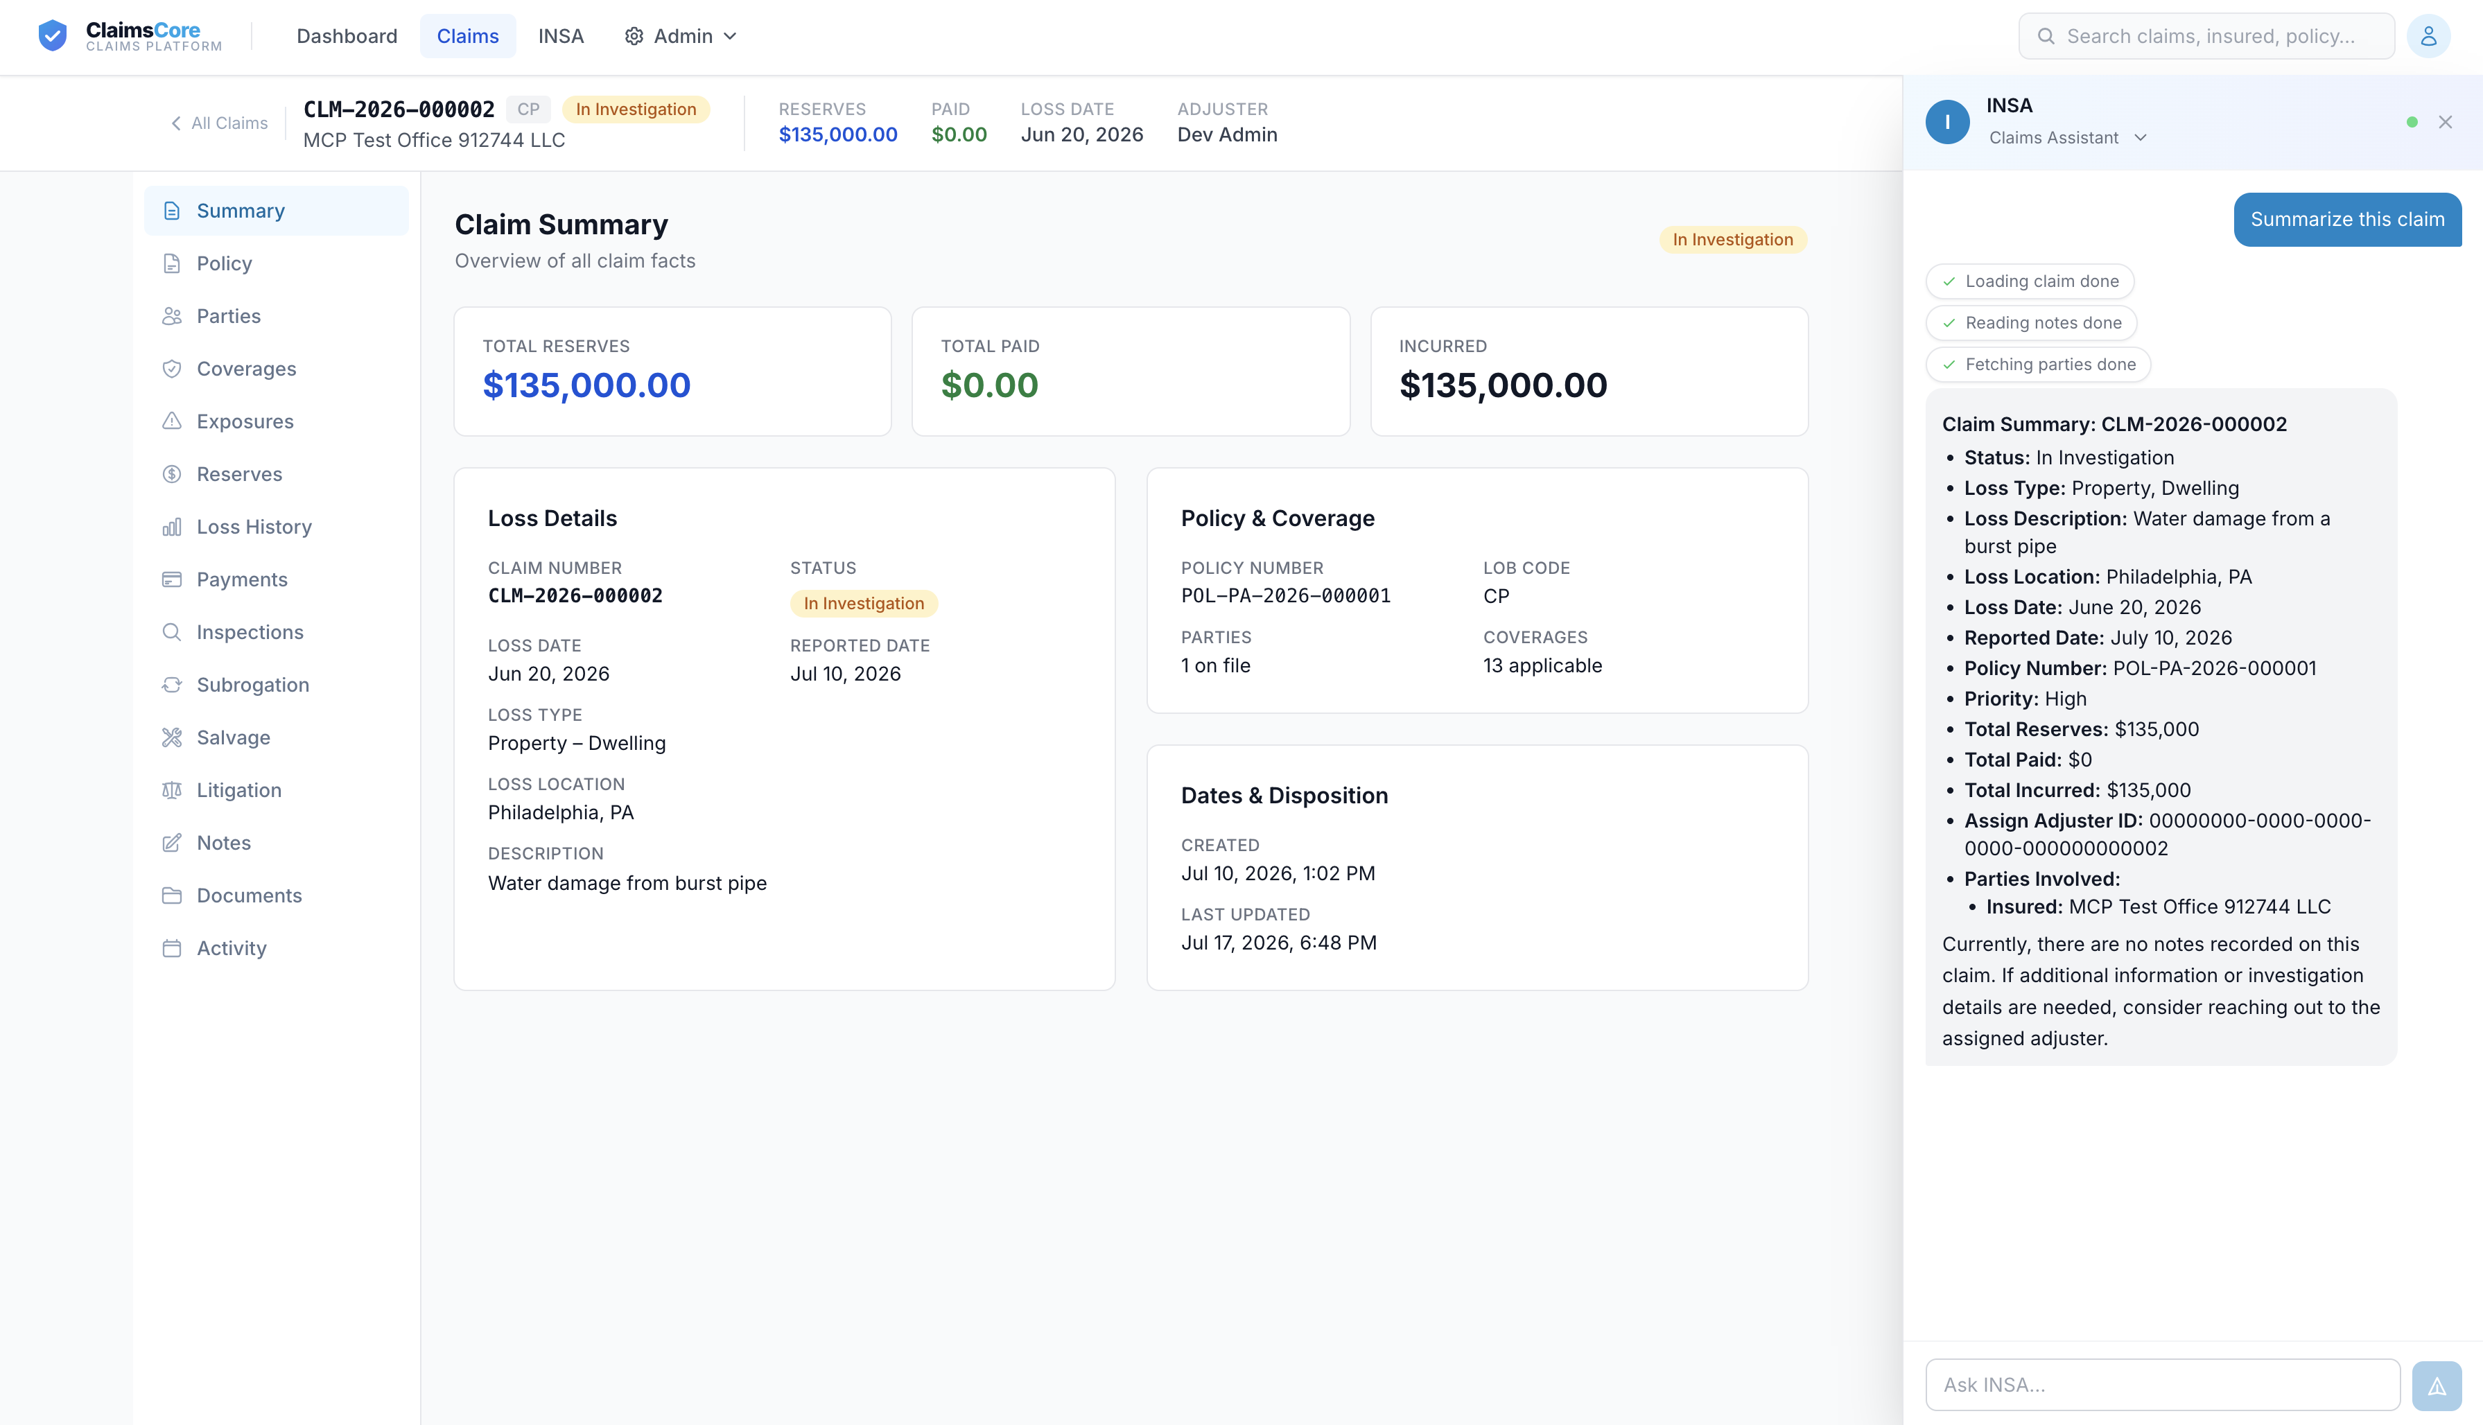Click the Exposures warning triangle icon
The height and width of the screenshot is (1425, 2483).
point(172,422)
